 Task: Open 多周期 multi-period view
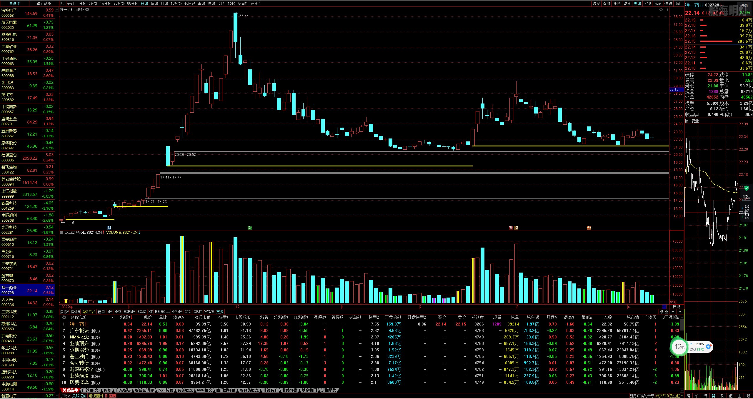tap(243, 4)
